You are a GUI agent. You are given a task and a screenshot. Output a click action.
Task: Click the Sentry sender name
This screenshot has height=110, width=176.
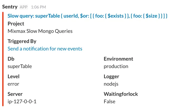click(x=10, y=7)
